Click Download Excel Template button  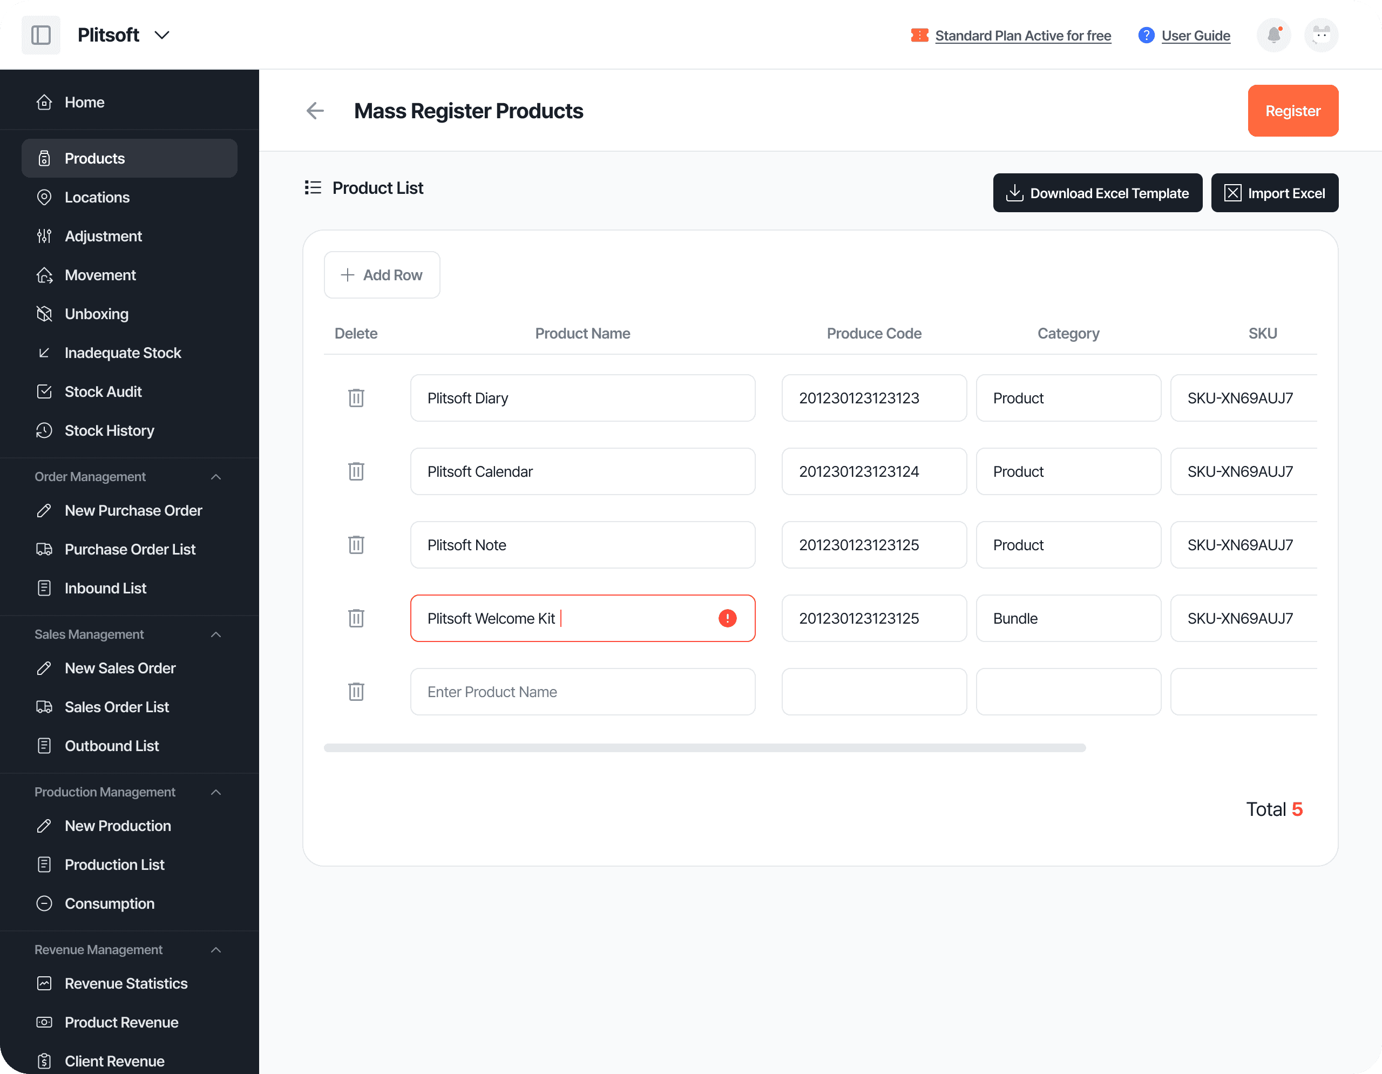pyautogui.click(x=1098, y=193)
